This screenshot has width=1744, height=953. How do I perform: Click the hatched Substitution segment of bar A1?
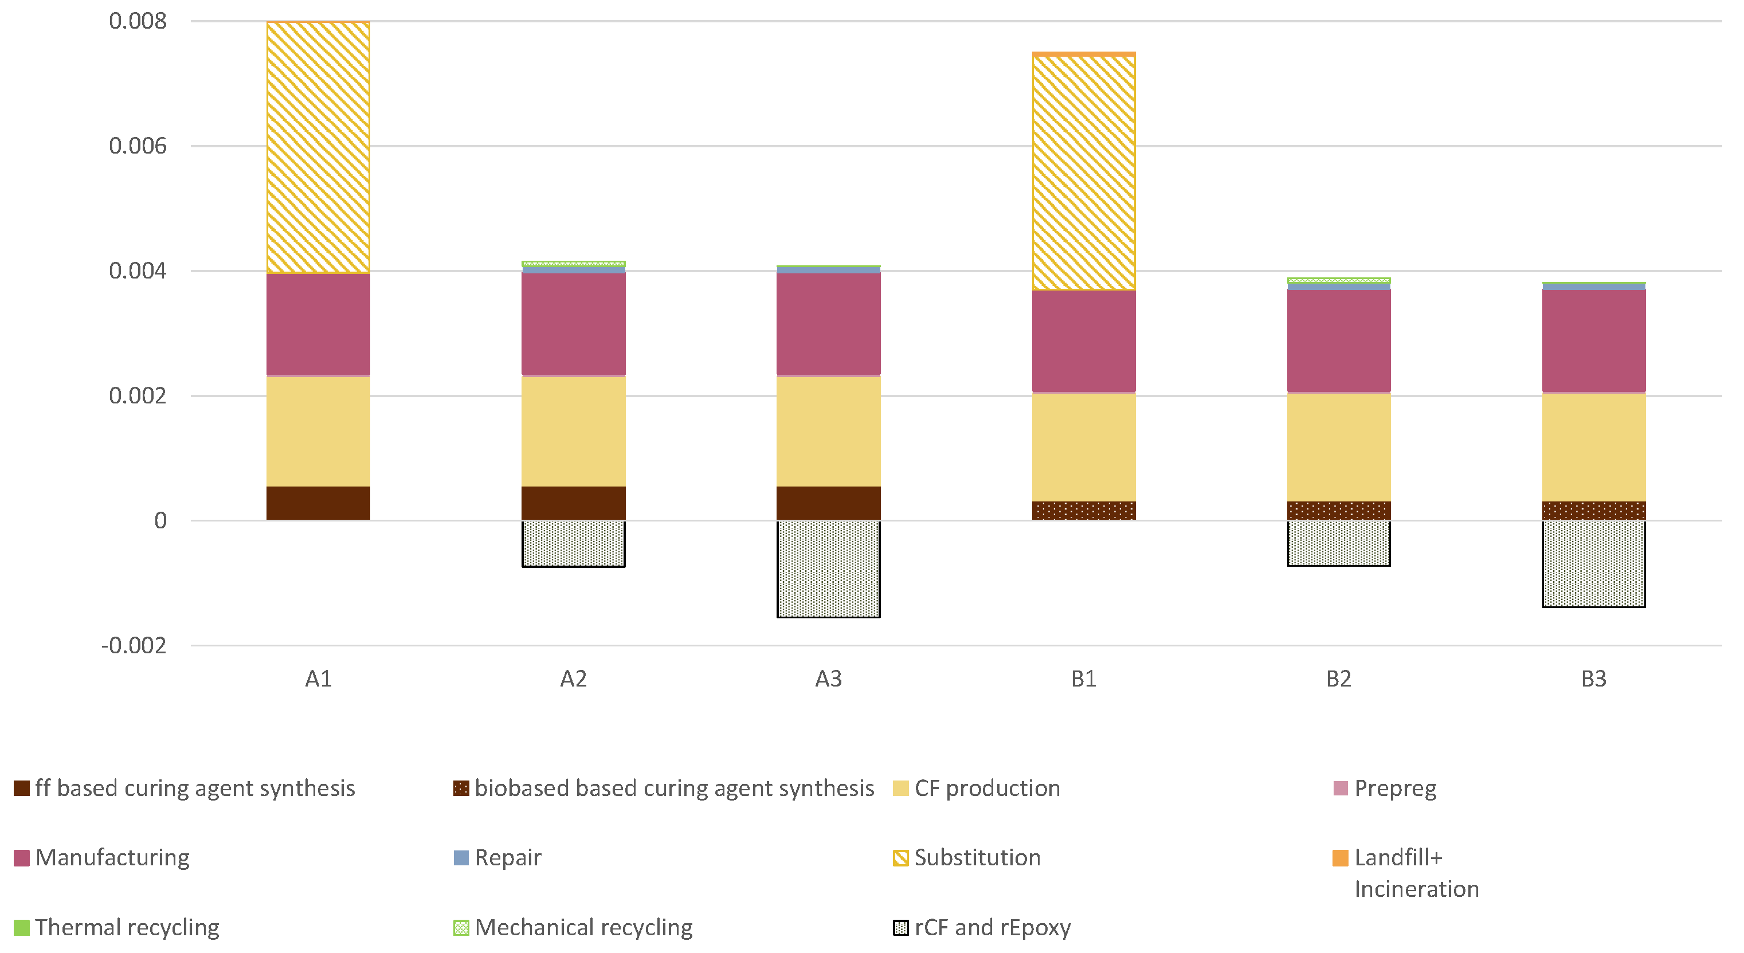318,147
